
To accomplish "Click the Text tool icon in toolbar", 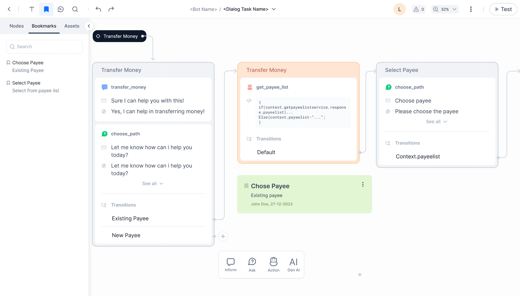I will (x=32, y=9).
